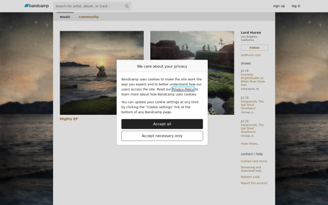Click the Redeem code link
The image size is (328, 205).
pos(250,177)
